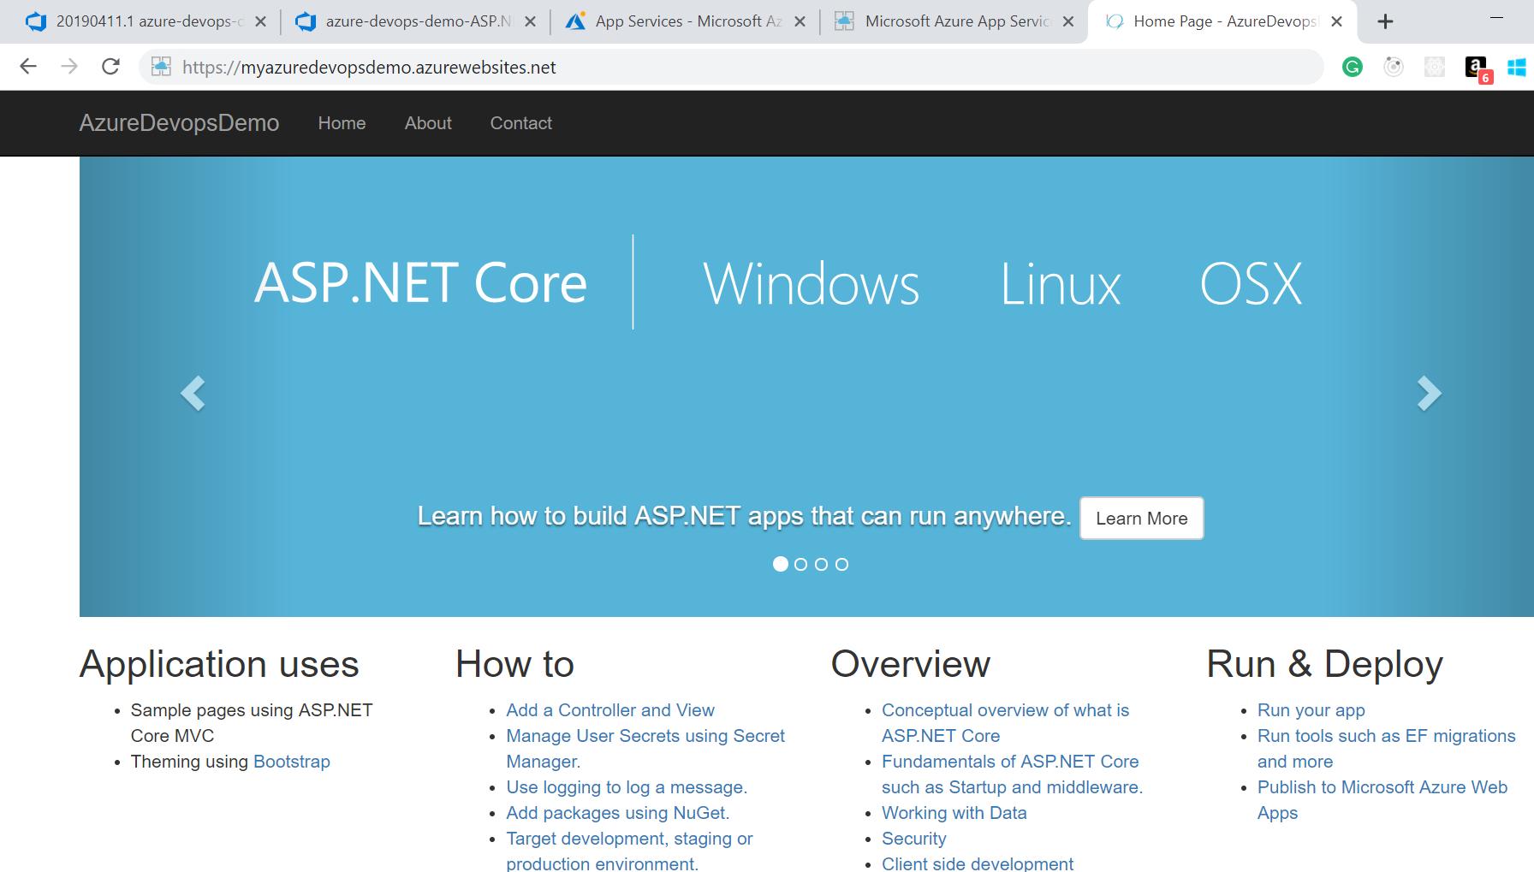Image resolution: width=1534 pixels, height=872 pixels.
Task: Select the third carousel indicator dot
Action: coord(821,565)
